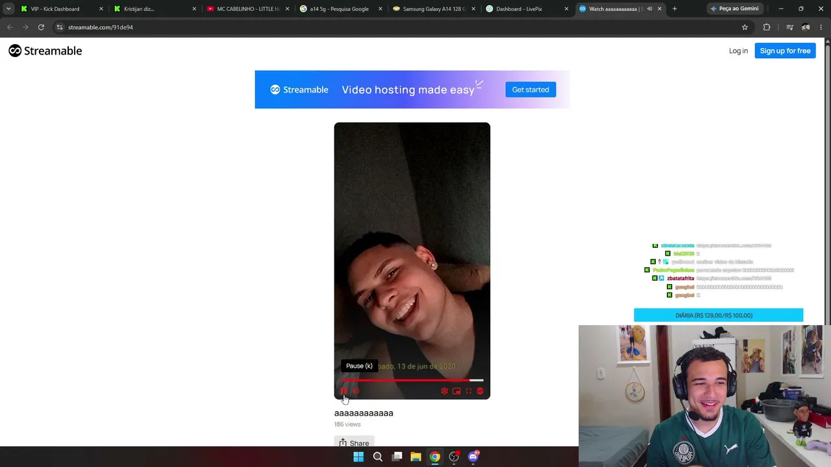This screenshot has width=831, height=467.
Task: Seek on the red video progress bar
Action: 412,380
